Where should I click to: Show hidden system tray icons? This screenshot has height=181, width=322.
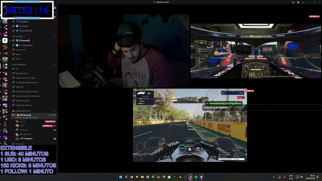[274, 177]
